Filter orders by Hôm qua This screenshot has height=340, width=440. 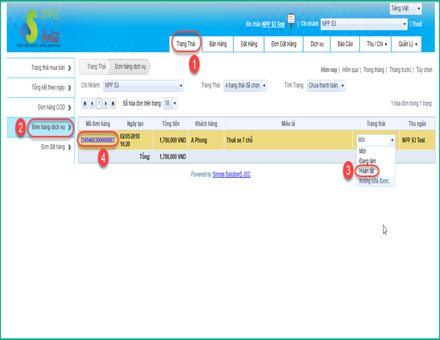click(x=350, y=70)
